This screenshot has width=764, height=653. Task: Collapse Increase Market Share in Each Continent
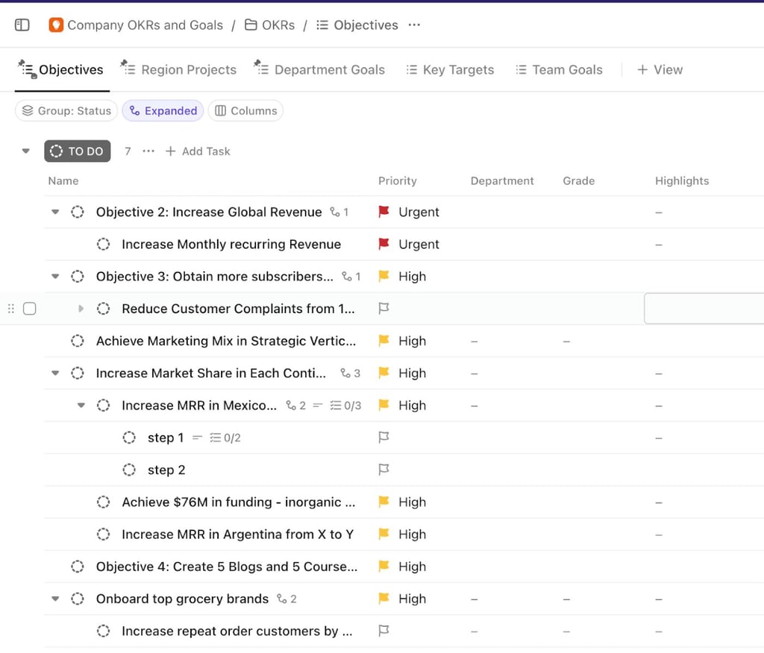(x=55, y=373)
